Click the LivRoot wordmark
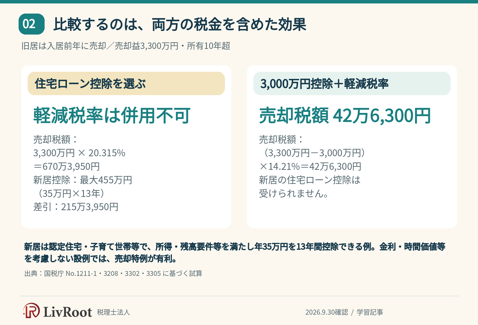This screenshot has height=325, width=478. click(68, 312)
